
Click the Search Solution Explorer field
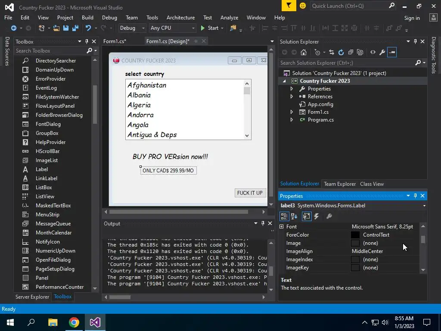pos(348,63)
